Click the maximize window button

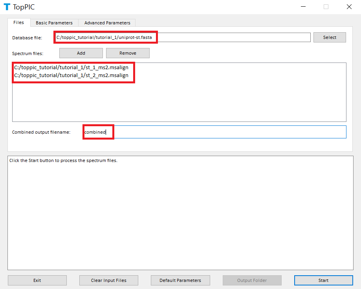326,7
